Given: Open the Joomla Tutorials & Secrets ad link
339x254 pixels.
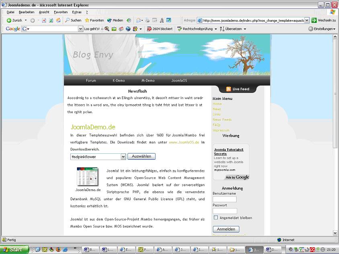Looking at the screenshot, I should [229, 152].
